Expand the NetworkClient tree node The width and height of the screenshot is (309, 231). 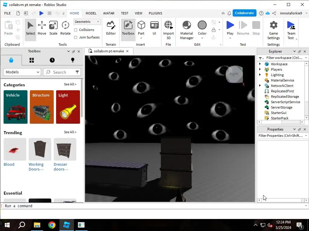click(x=260, y=85)
